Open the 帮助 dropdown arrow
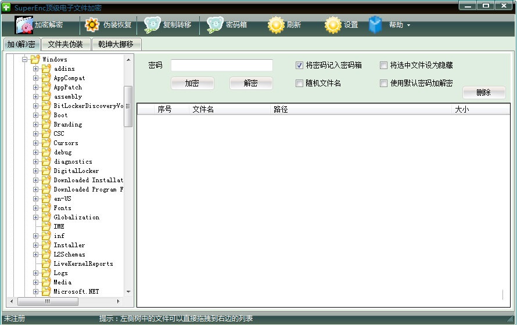Screen dimensions: 517x325 click(x=408, y=26)
